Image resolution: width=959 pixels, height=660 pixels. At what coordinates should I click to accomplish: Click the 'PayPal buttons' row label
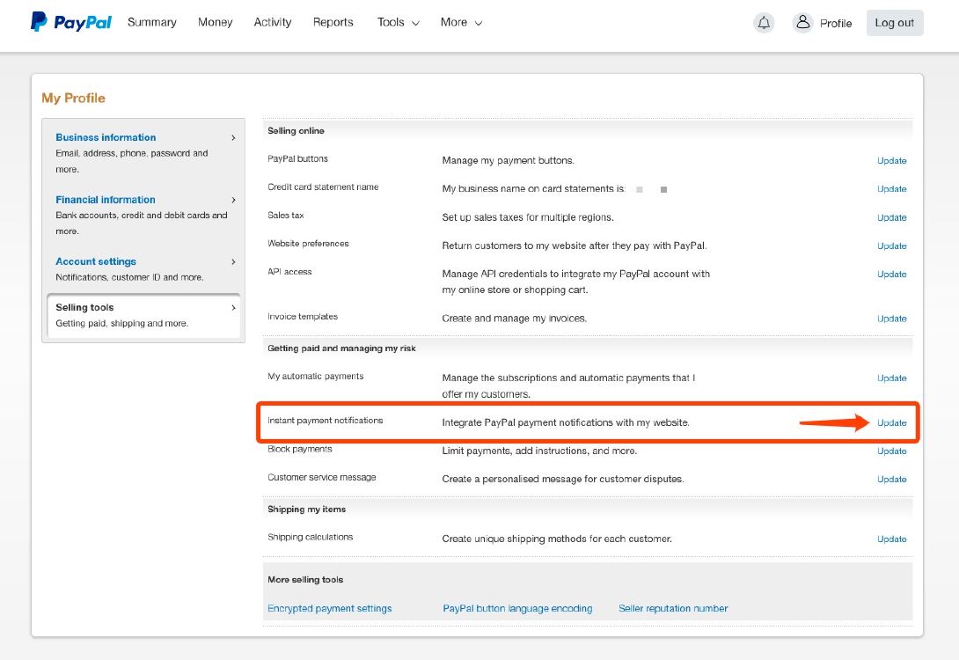[298, 158]
